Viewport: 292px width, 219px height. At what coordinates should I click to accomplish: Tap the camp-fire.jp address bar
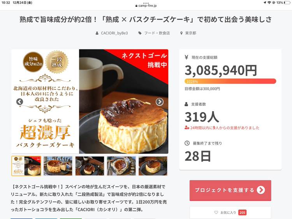click(146, 6)
